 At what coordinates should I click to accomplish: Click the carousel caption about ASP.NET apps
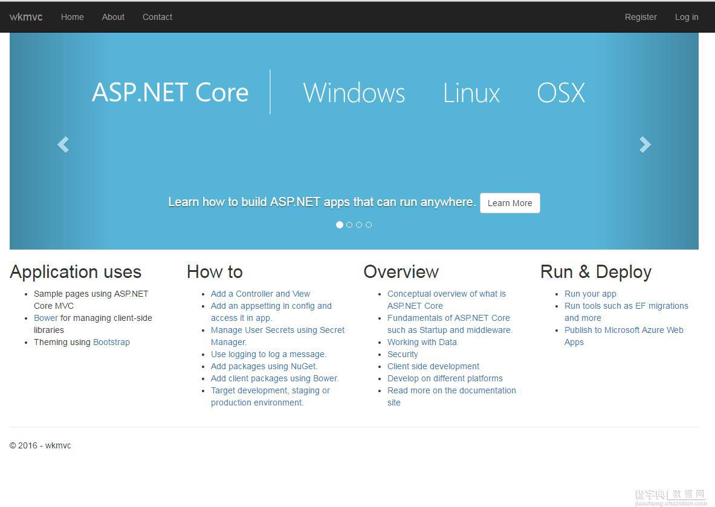click(322, 202)
